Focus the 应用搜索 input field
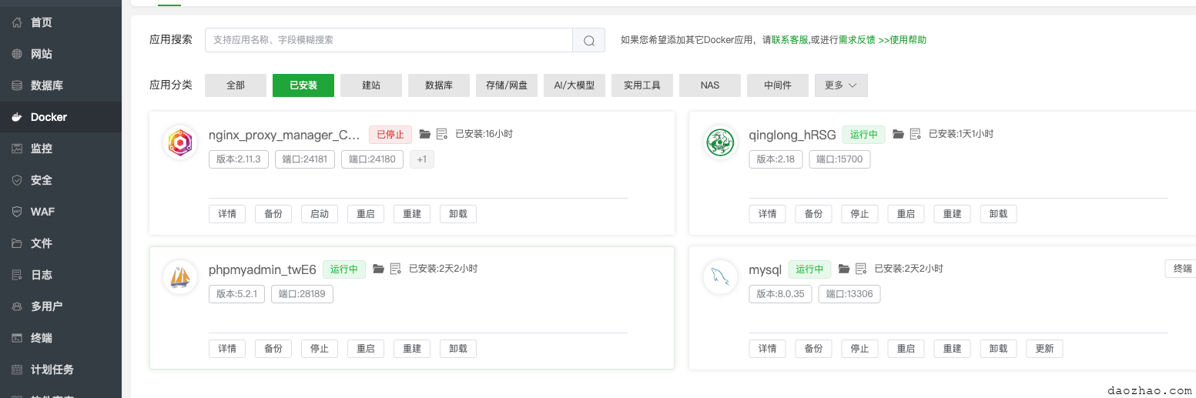This screenshot has height=398, width=1196. (x=389, y=40)
